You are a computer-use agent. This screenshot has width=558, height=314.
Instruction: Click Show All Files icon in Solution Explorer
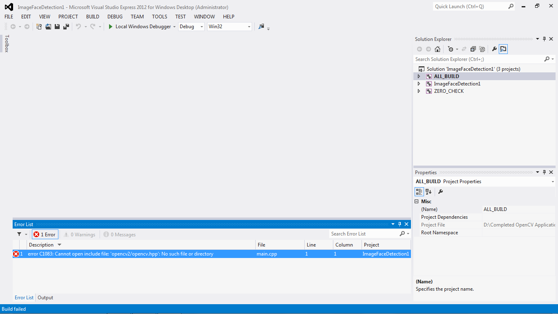482,49
